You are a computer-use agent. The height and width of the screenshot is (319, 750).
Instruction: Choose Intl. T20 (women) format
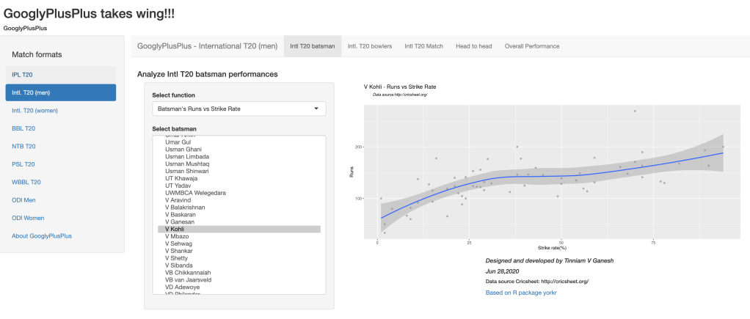pyautogui.click(x=34, y=111)
